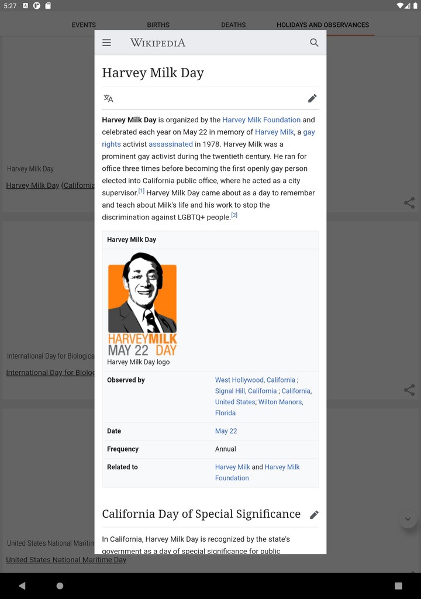Open the article language translate icon
The image size is (421, 599).
click(109, 98)
